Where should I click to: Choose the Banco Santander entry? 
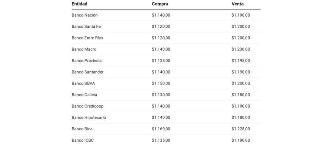[87, 72]
